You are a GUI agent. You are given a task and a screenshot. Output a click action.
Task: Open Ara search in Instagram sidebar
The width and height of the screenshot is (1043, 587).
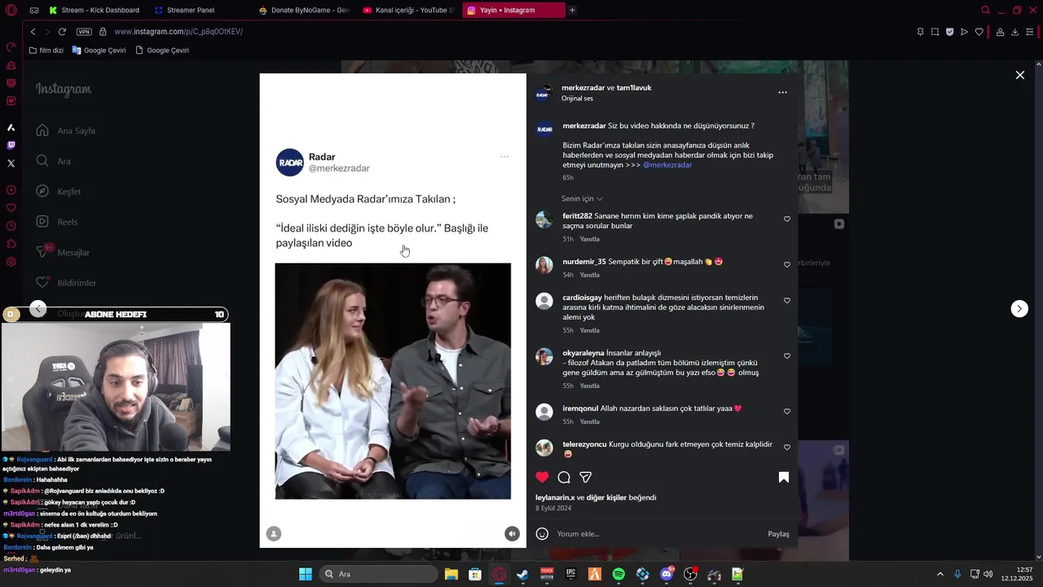point(53,161)
